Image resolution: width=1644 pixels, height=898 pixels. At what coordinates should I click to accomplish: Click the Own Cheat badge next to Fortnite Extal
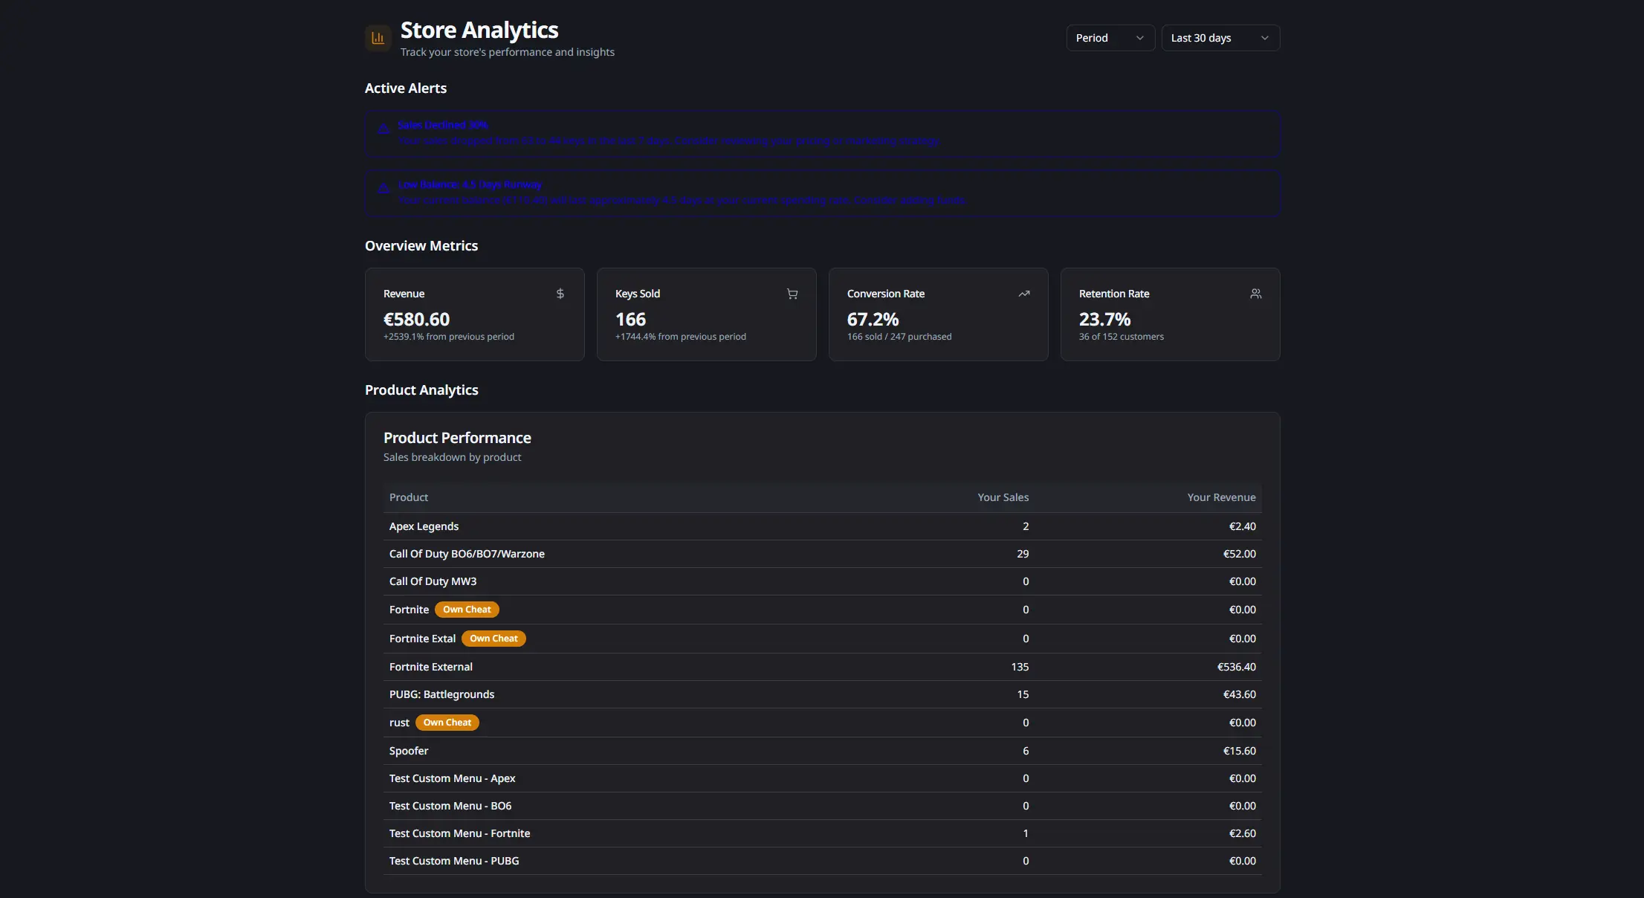click(493, 638)
